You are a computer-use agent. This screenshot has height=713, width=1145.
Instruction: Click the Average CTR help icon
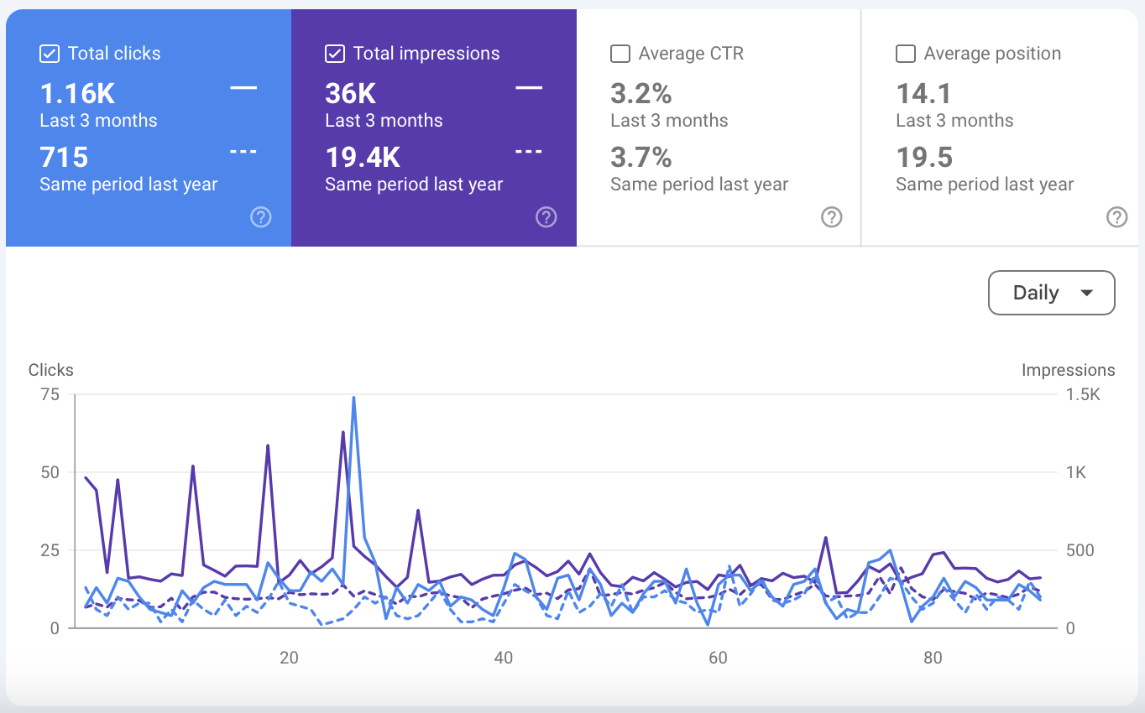pos(831,218)
